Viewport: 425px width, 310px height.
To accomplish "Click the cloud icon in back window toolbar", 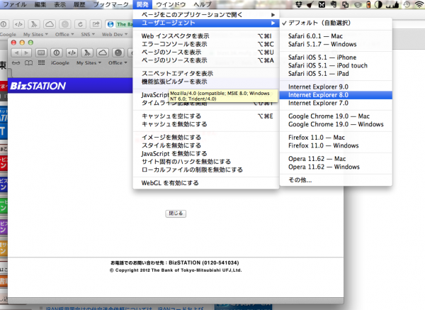I will 50,24.
